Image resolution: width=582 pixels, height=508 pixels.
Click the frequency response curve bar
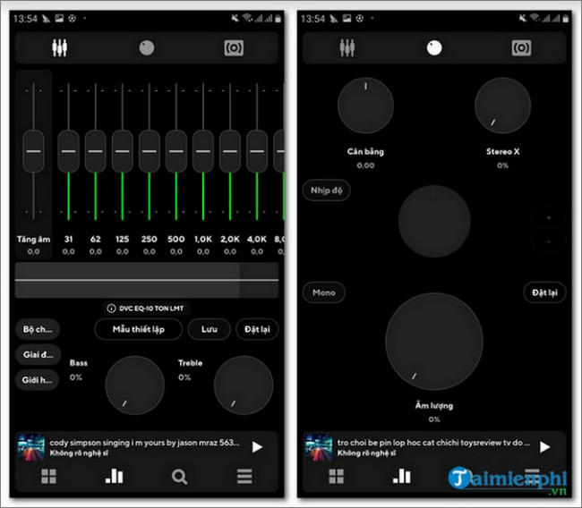147,280
